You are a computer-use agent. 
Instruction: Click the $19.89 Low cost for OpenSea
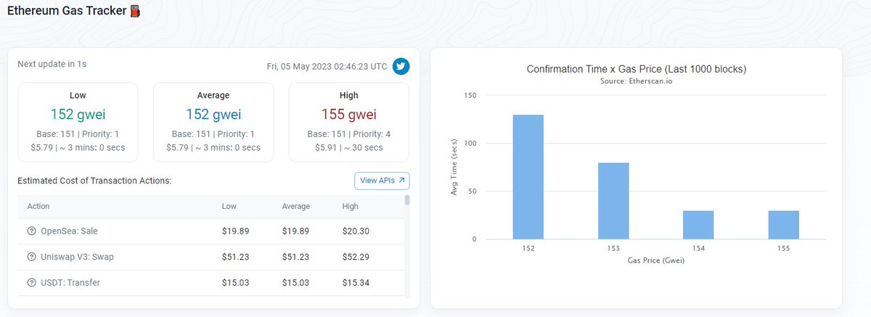(x=235, y=231)
